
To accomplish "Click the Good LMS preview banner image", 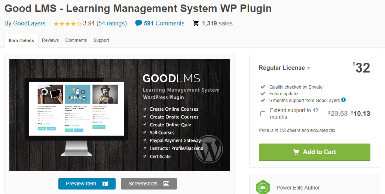I will tap(120, 114).
